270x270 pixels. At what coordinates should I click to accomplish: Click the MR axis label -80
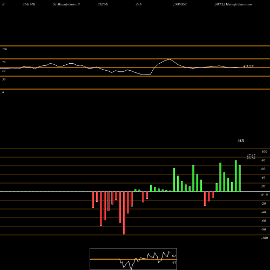(264, 230)
